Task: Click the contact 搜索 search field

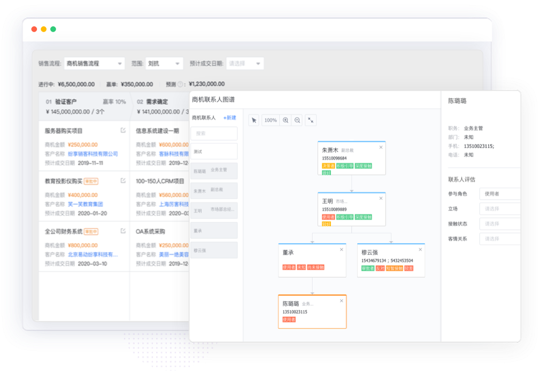Action: [x=214, y=134]
